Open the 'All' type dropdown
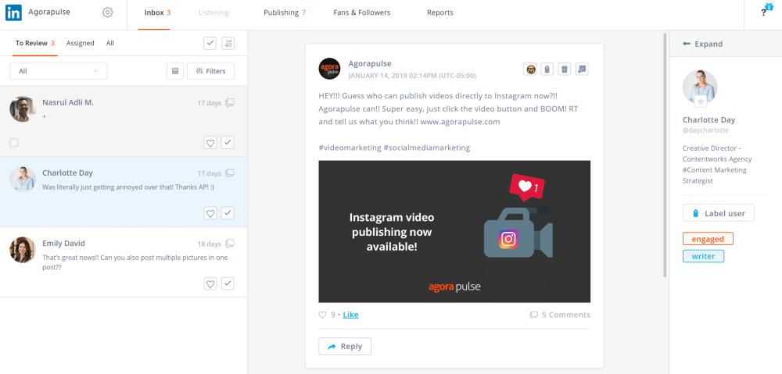This screenshot has width=782, height=374. point(59,71)
